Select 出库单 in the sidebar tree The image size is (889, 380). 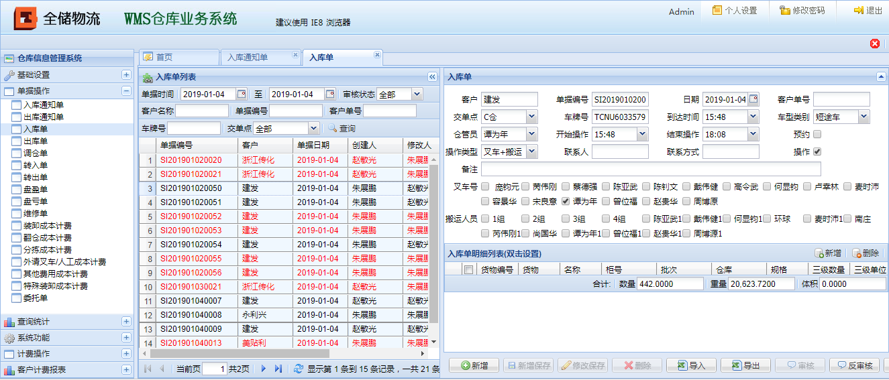36,141
